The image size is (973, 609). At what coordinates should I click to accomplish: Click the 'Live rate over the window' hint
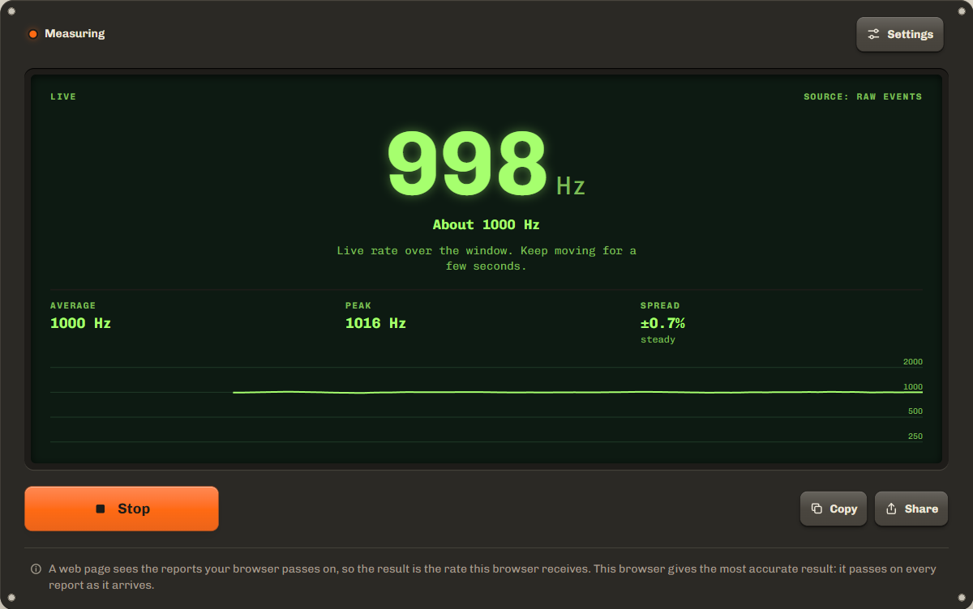[486, 258]
